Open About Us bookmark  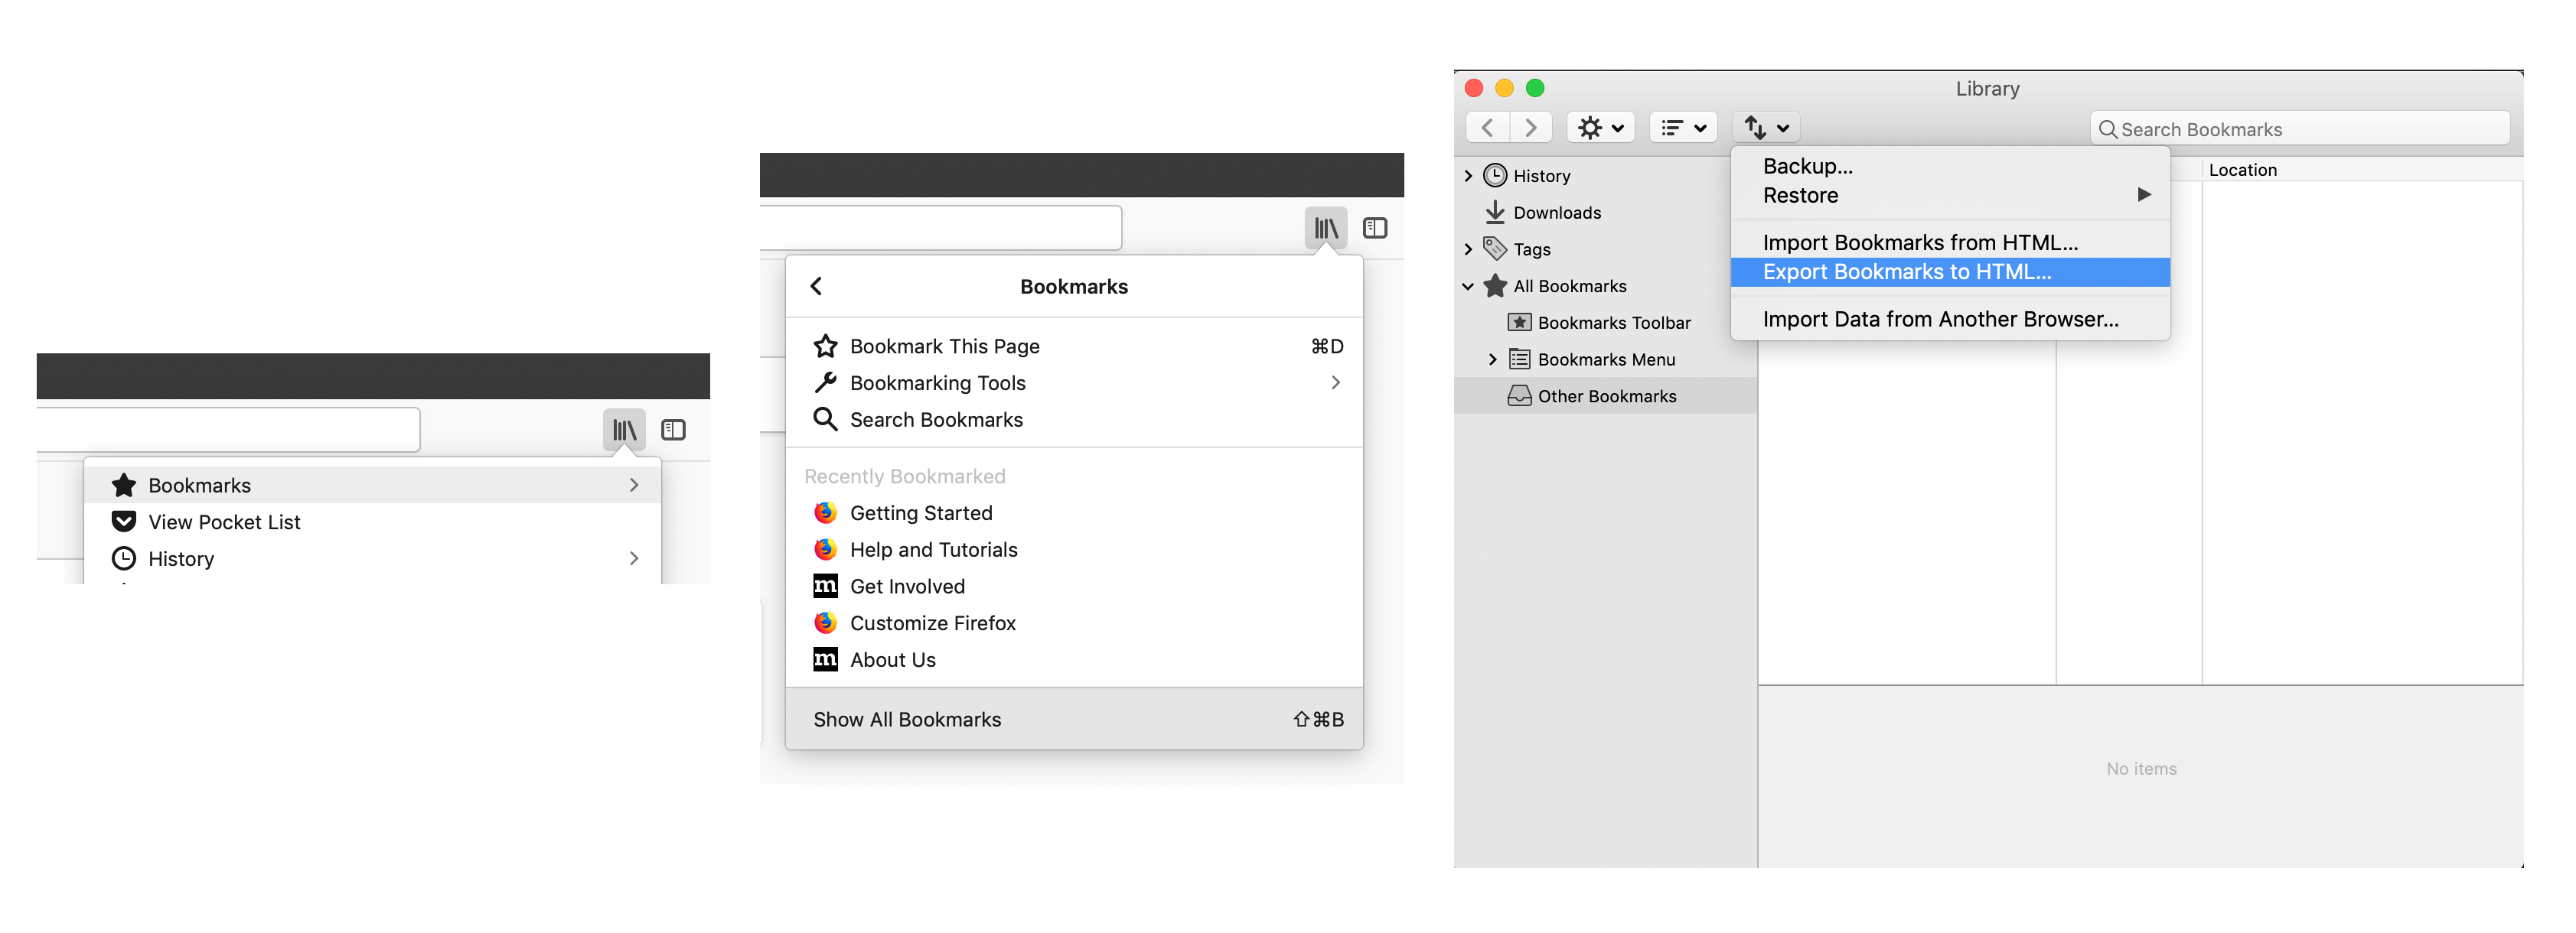1075,662
